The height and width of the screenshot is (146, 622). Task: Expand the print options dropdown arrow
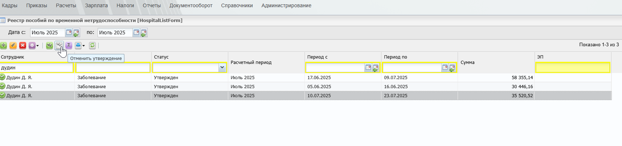coord(83,46)
